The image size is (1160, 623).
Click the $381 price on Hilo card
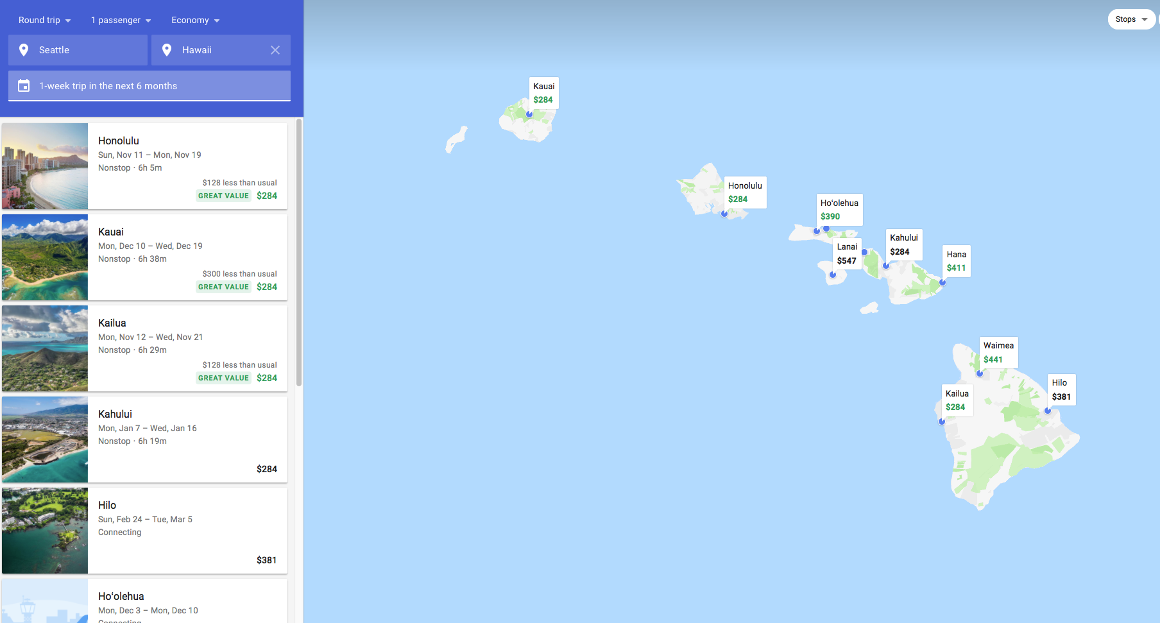266,560
